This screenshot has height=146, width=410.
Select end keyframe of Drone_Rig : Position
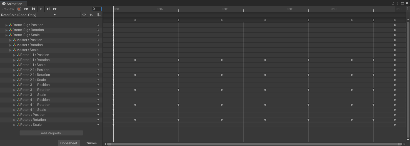coord(395,25)
